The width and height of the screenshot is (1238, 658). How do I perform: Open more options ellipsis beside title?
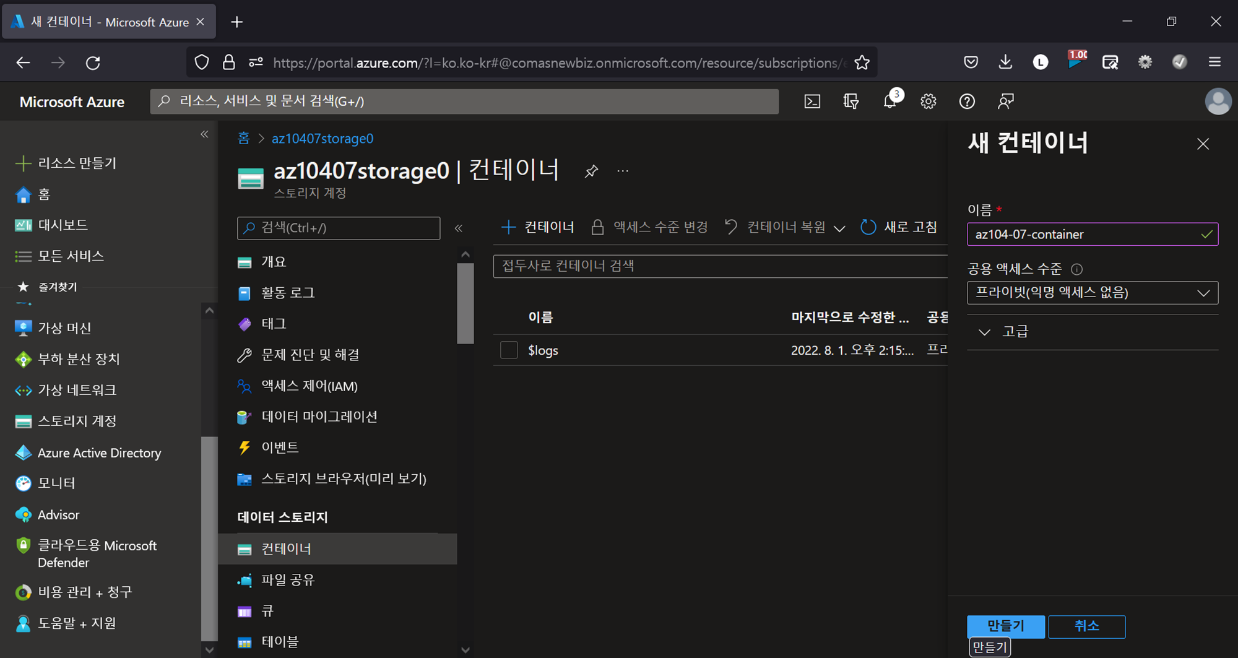[x=623, y=171]
